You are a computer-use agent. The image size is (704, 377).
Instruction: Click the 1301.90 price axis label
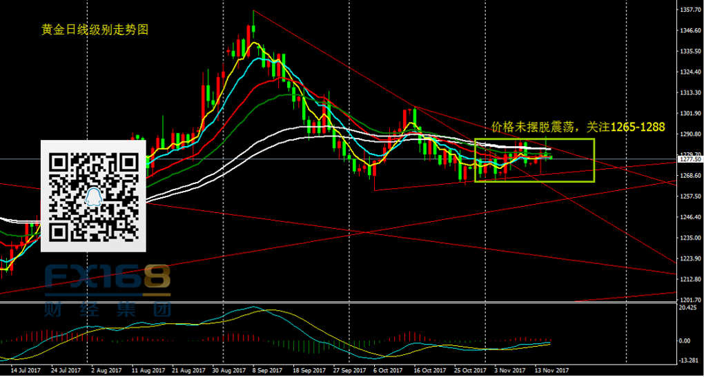(690, 114)
